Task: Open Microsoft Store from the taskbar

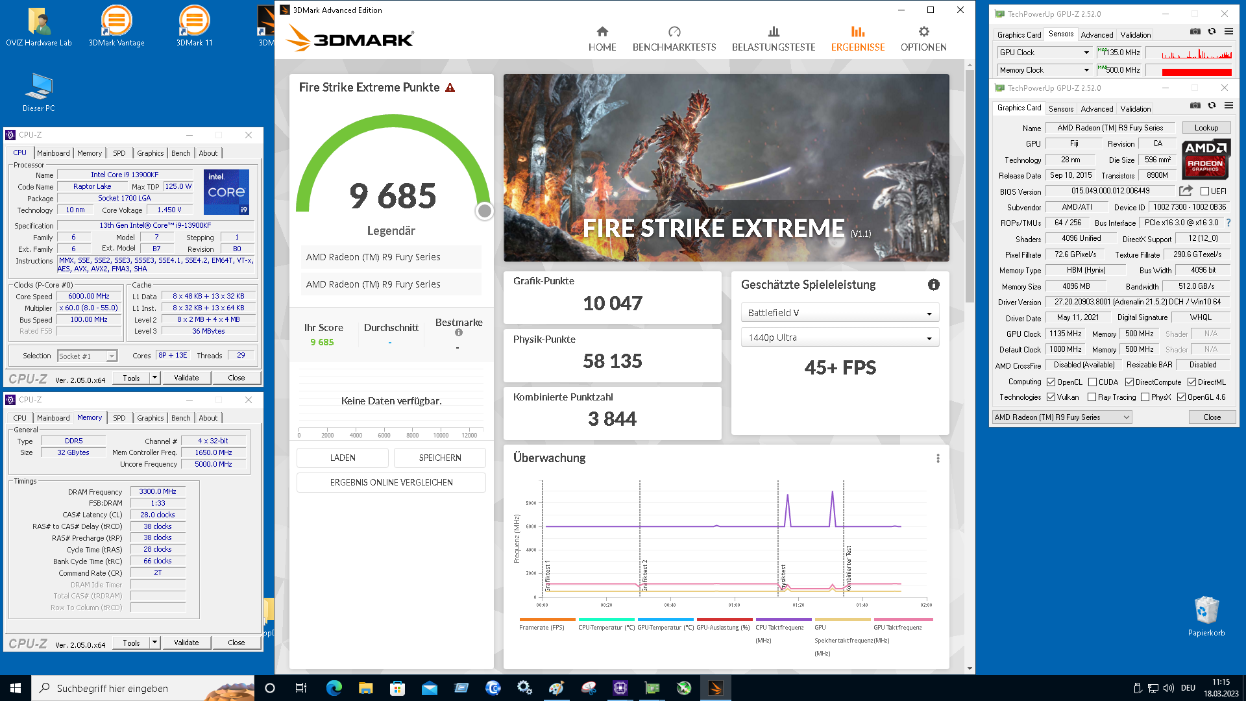Action: 398,688
